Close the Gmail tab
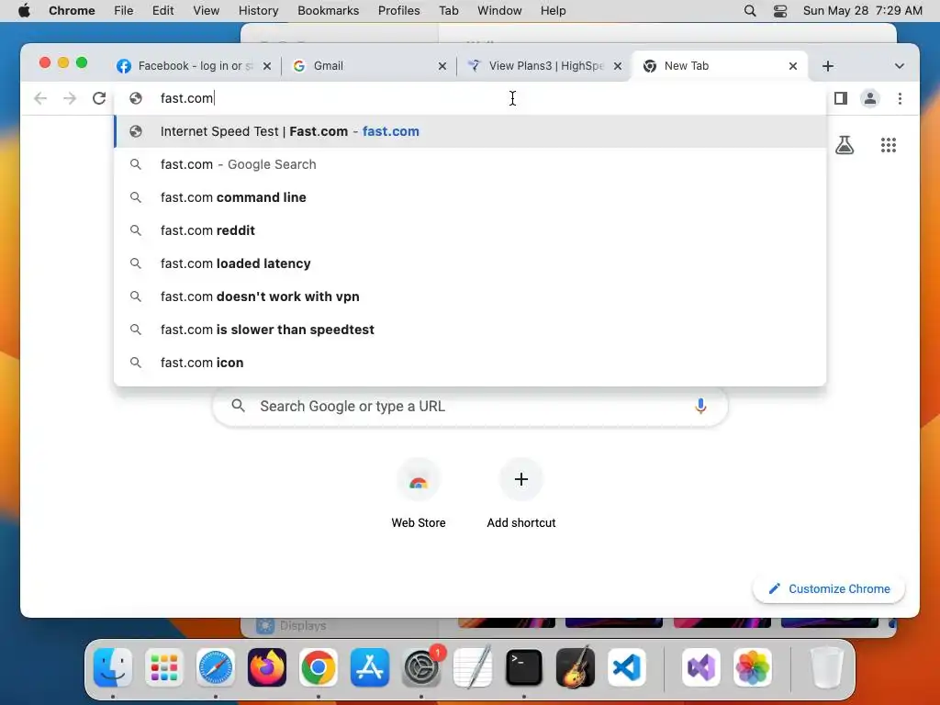The height and width of the screenshot is (705, 940). coord(442,66)
